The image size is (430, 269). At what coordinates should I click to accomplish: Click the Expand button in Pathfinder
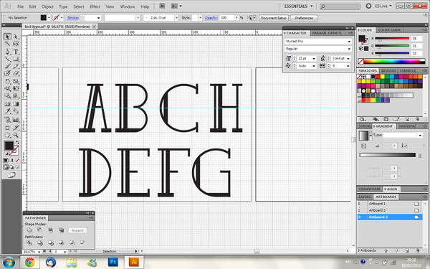(77, 230)
